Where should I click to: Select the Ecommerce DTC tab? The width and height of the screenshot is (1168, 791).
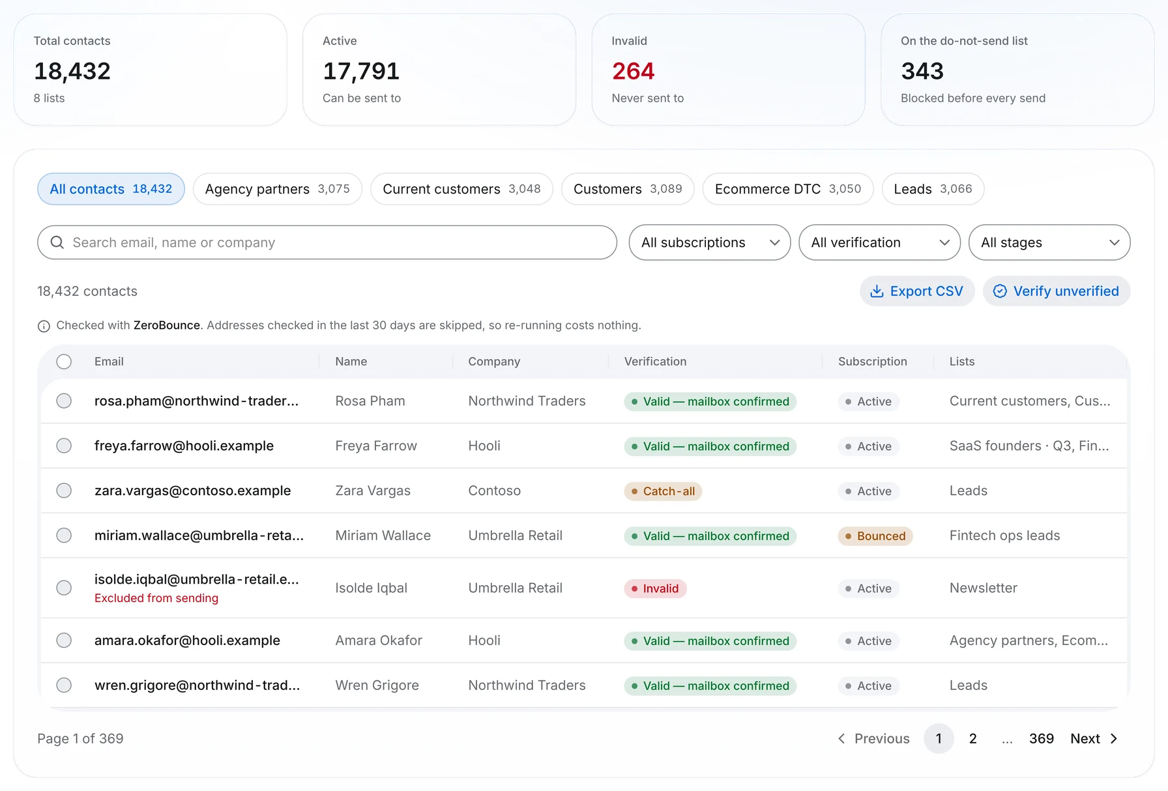[x=788, y=189]
